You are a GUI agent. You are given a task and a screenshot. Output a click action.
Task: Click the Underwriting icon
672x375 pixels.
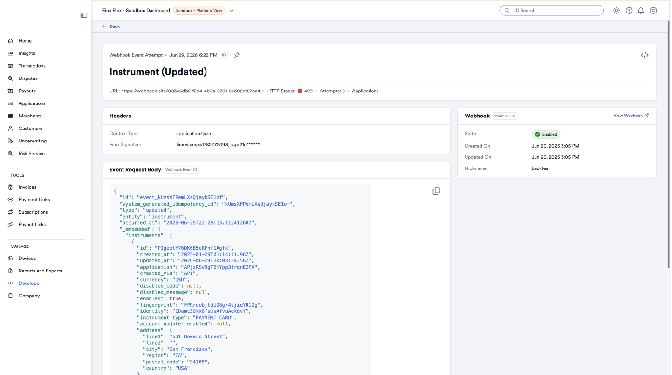[10, 141]
